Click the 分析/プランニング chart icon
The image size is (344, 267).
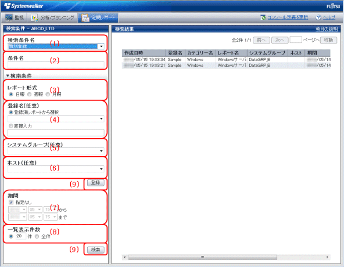(34, 18)
